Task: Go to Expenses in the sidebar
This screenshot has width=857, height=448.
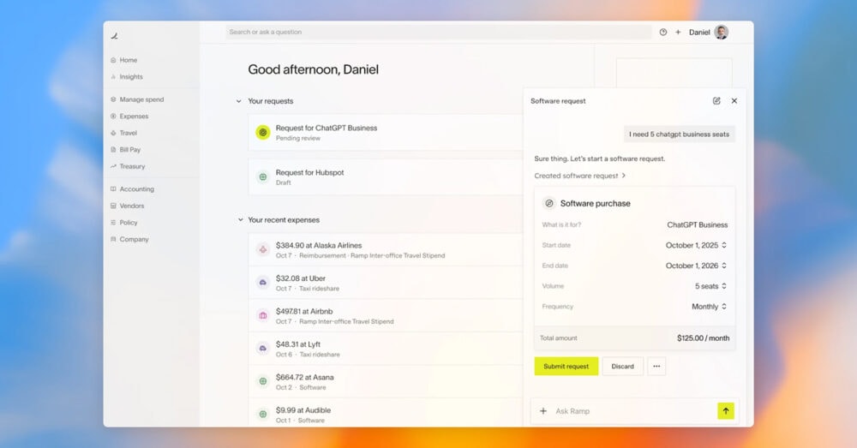Action: tap(134, 116)
